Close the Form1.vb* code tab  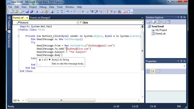(27, 18)
